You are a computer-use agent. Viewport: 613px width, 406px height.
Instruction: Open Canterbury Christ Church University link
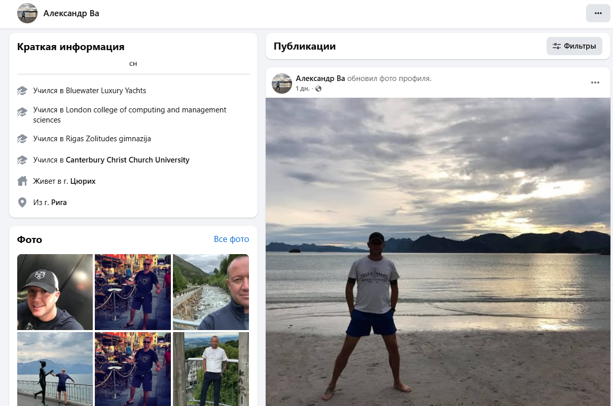[x=128, y=160]
